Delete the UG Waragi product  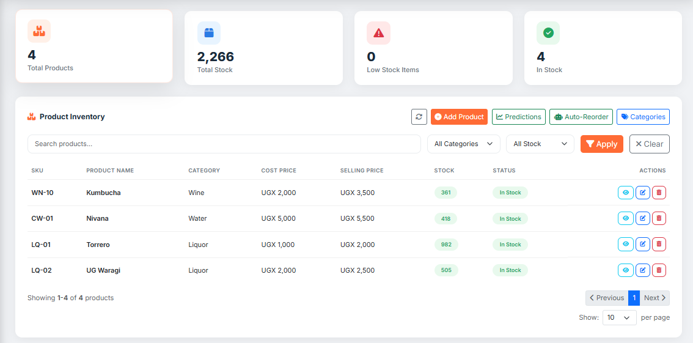tap(659, 270)
